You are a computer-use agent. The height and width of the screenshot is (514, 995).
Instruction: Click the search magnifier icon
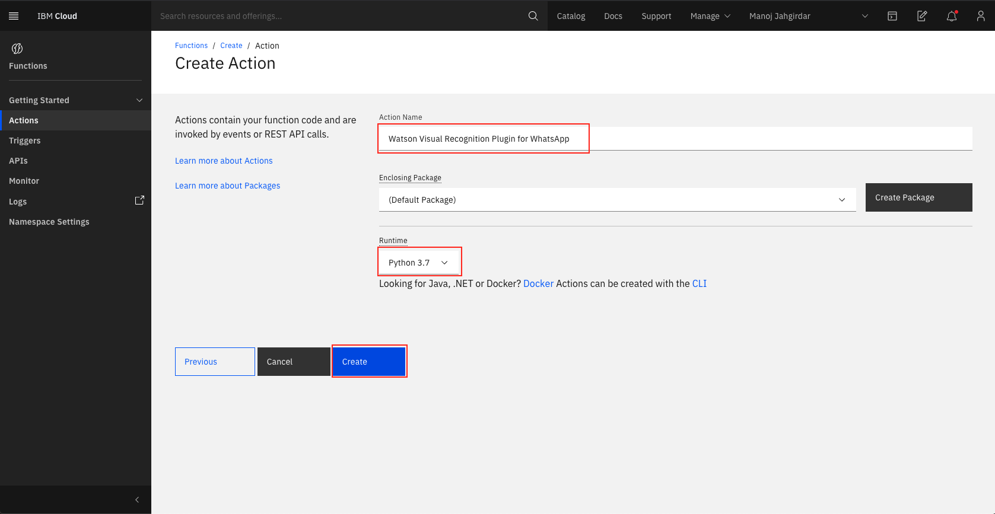533,16
